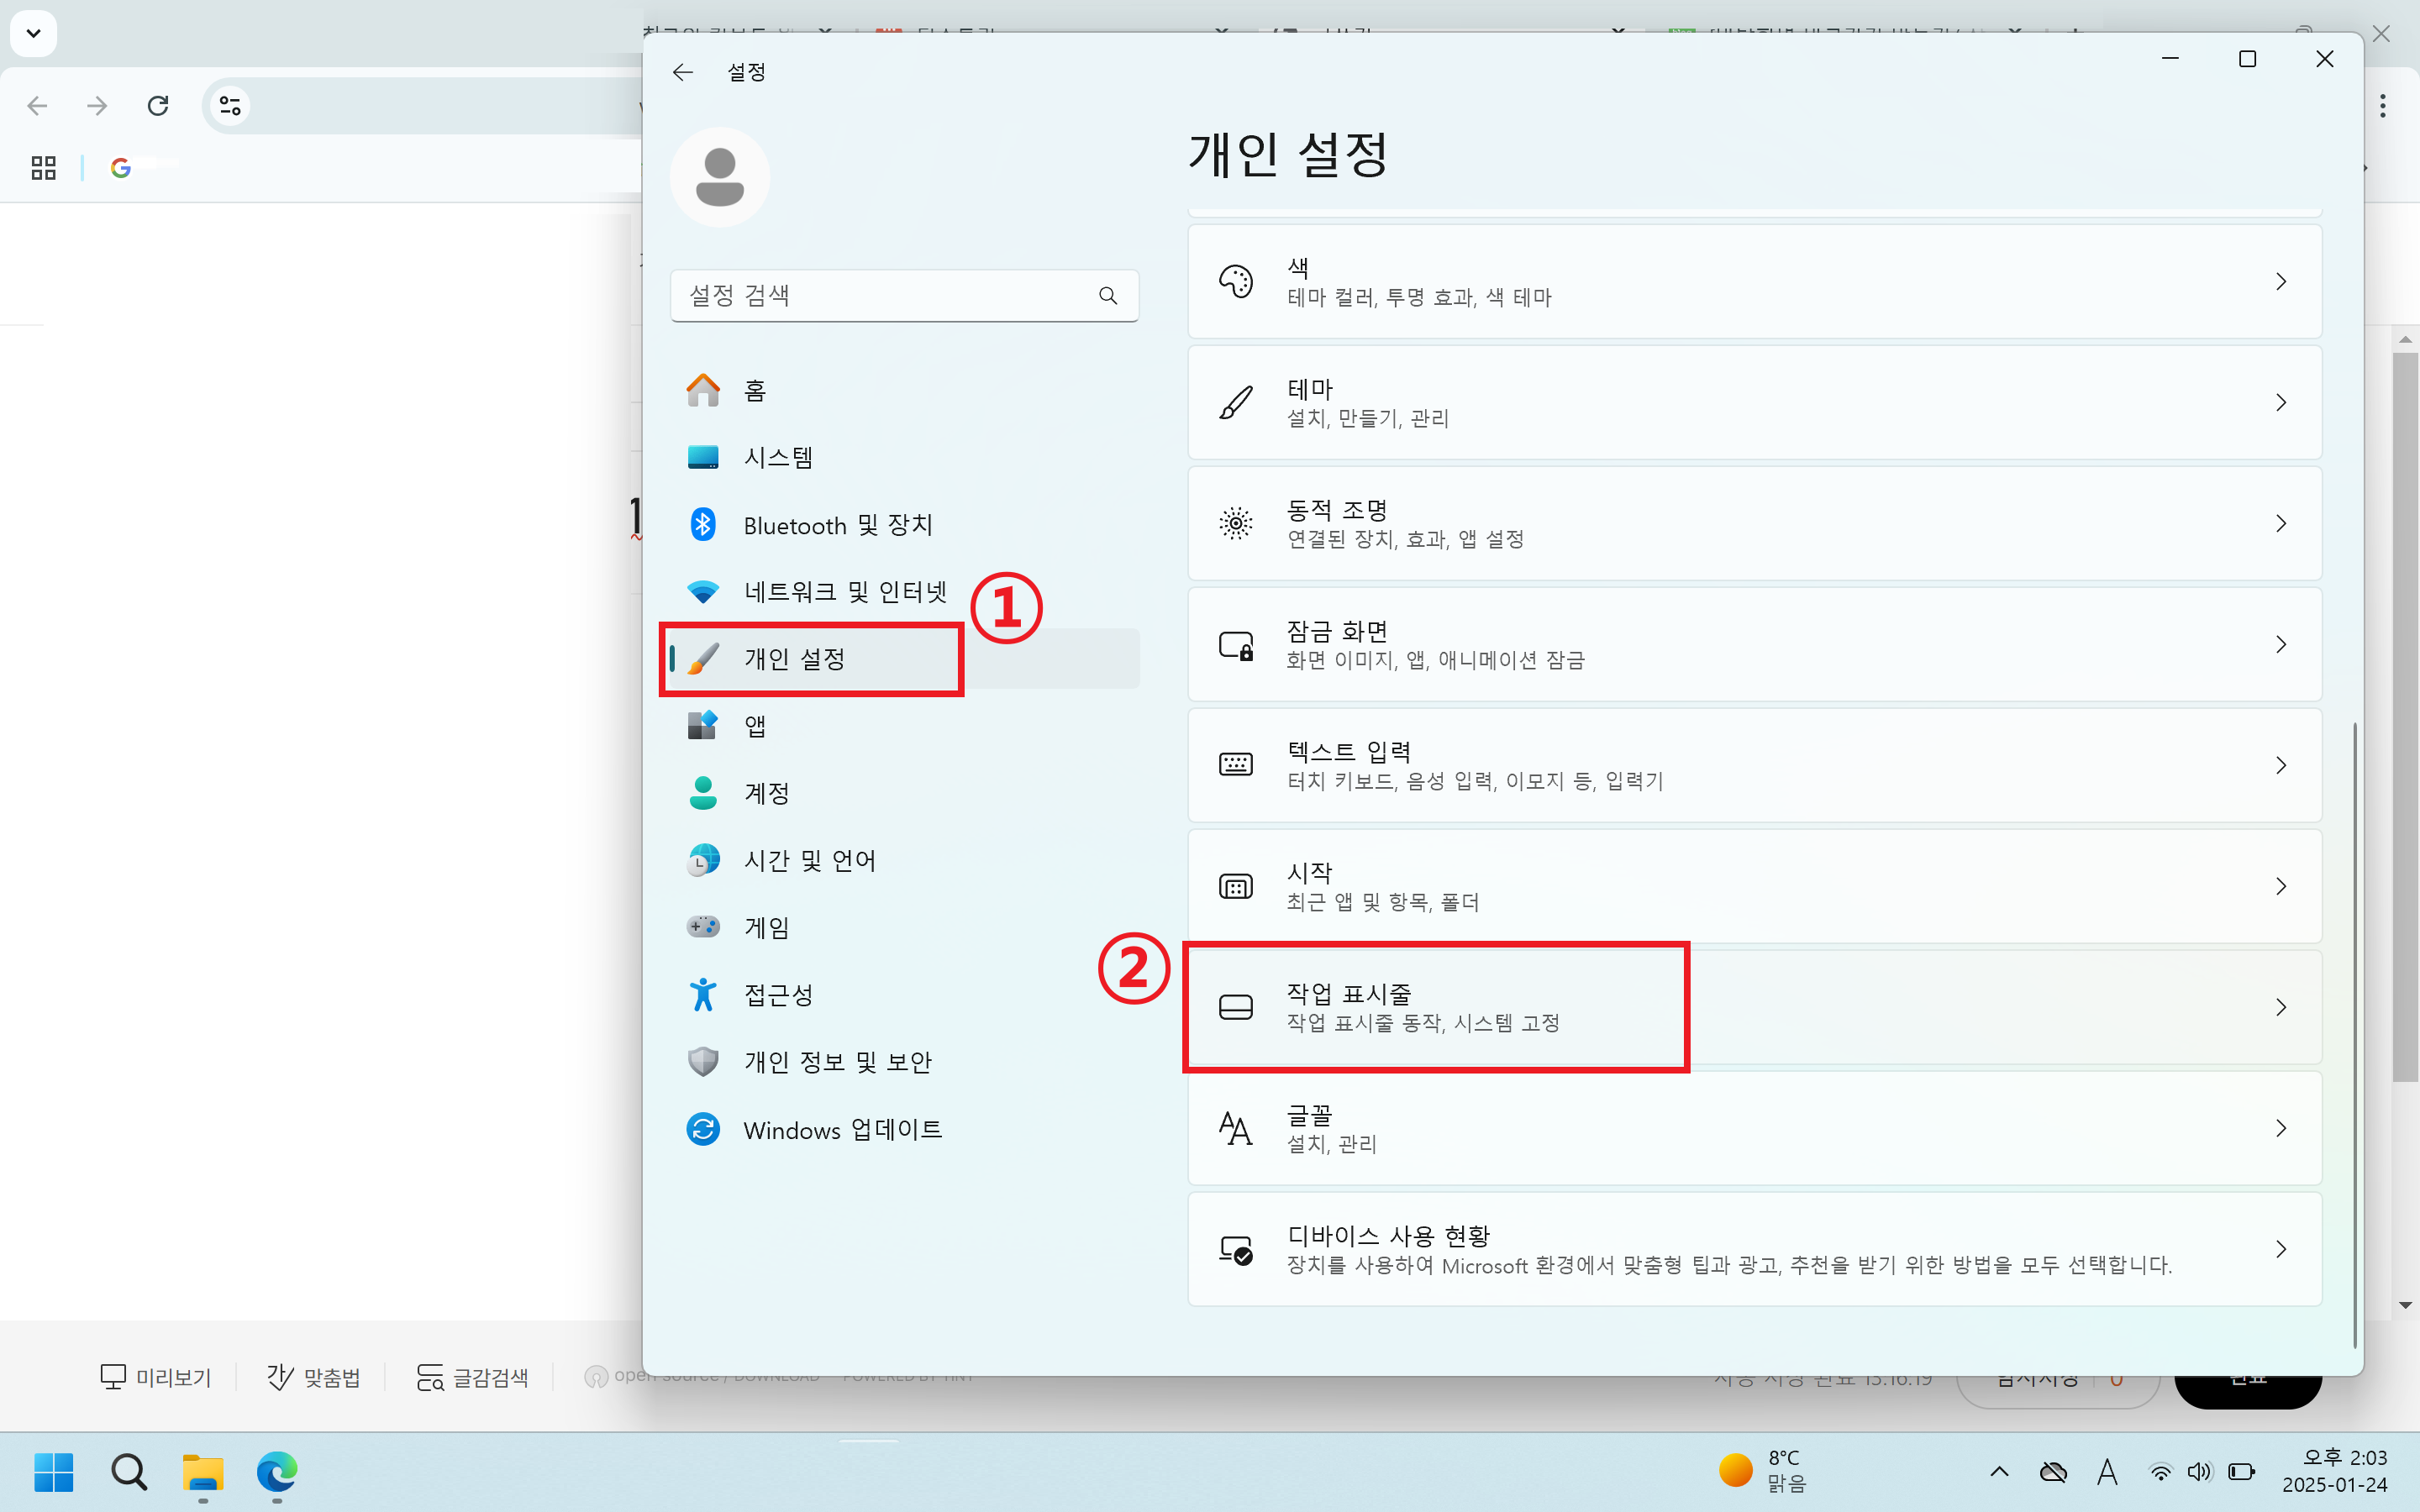Viewport: 2420px width, 1512px height.
Task: Click the weather icon in the taskbar
Action: 1735,1470
